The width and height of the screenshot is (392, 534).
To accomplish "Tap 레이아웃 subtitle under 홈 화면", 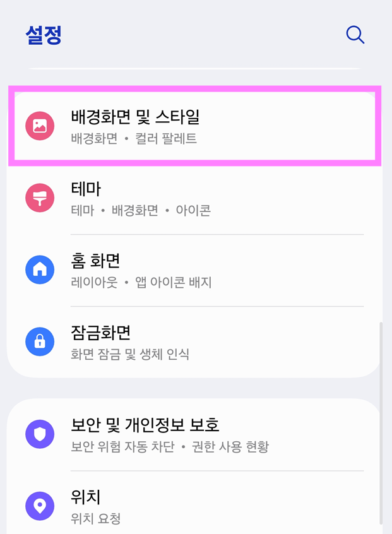I will tap(93, 282).
